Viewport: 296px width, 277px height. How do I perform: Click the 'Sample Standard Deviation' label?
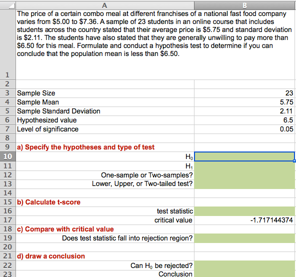click(58, 111)
